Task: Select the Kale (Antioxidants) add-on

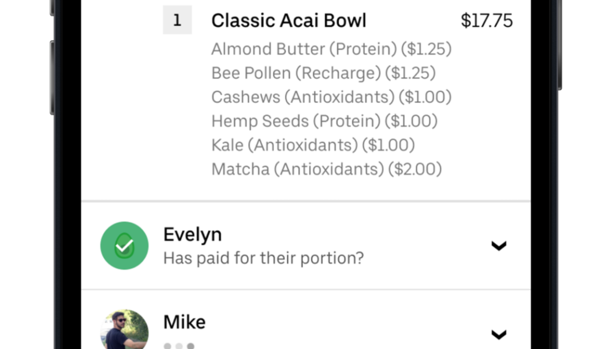Action: pos(312,144)
